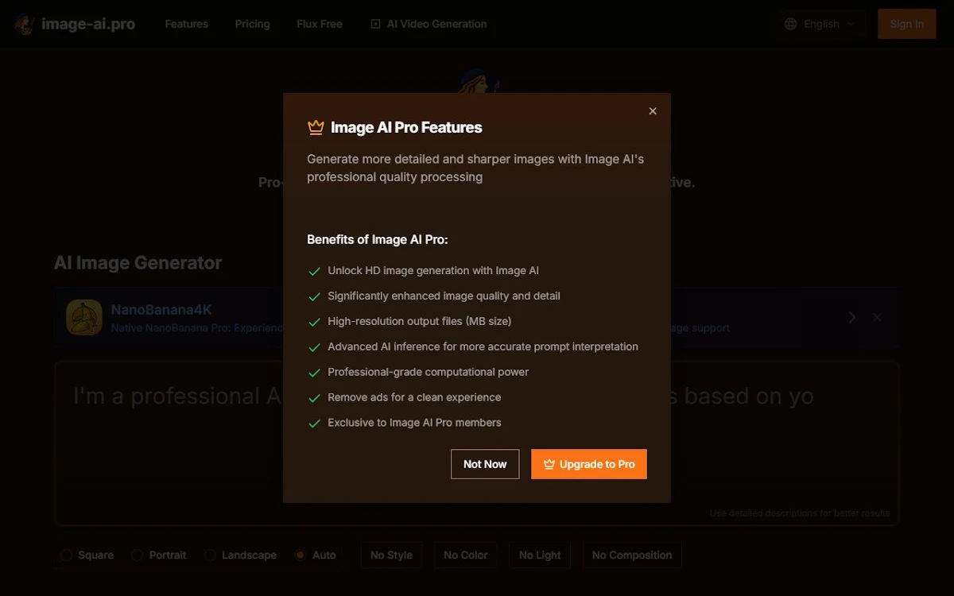The width and height of the screenshot is (954, 596).
Task: Dismiss the NanoBanana4K banner with X
Action: (878, 317)
